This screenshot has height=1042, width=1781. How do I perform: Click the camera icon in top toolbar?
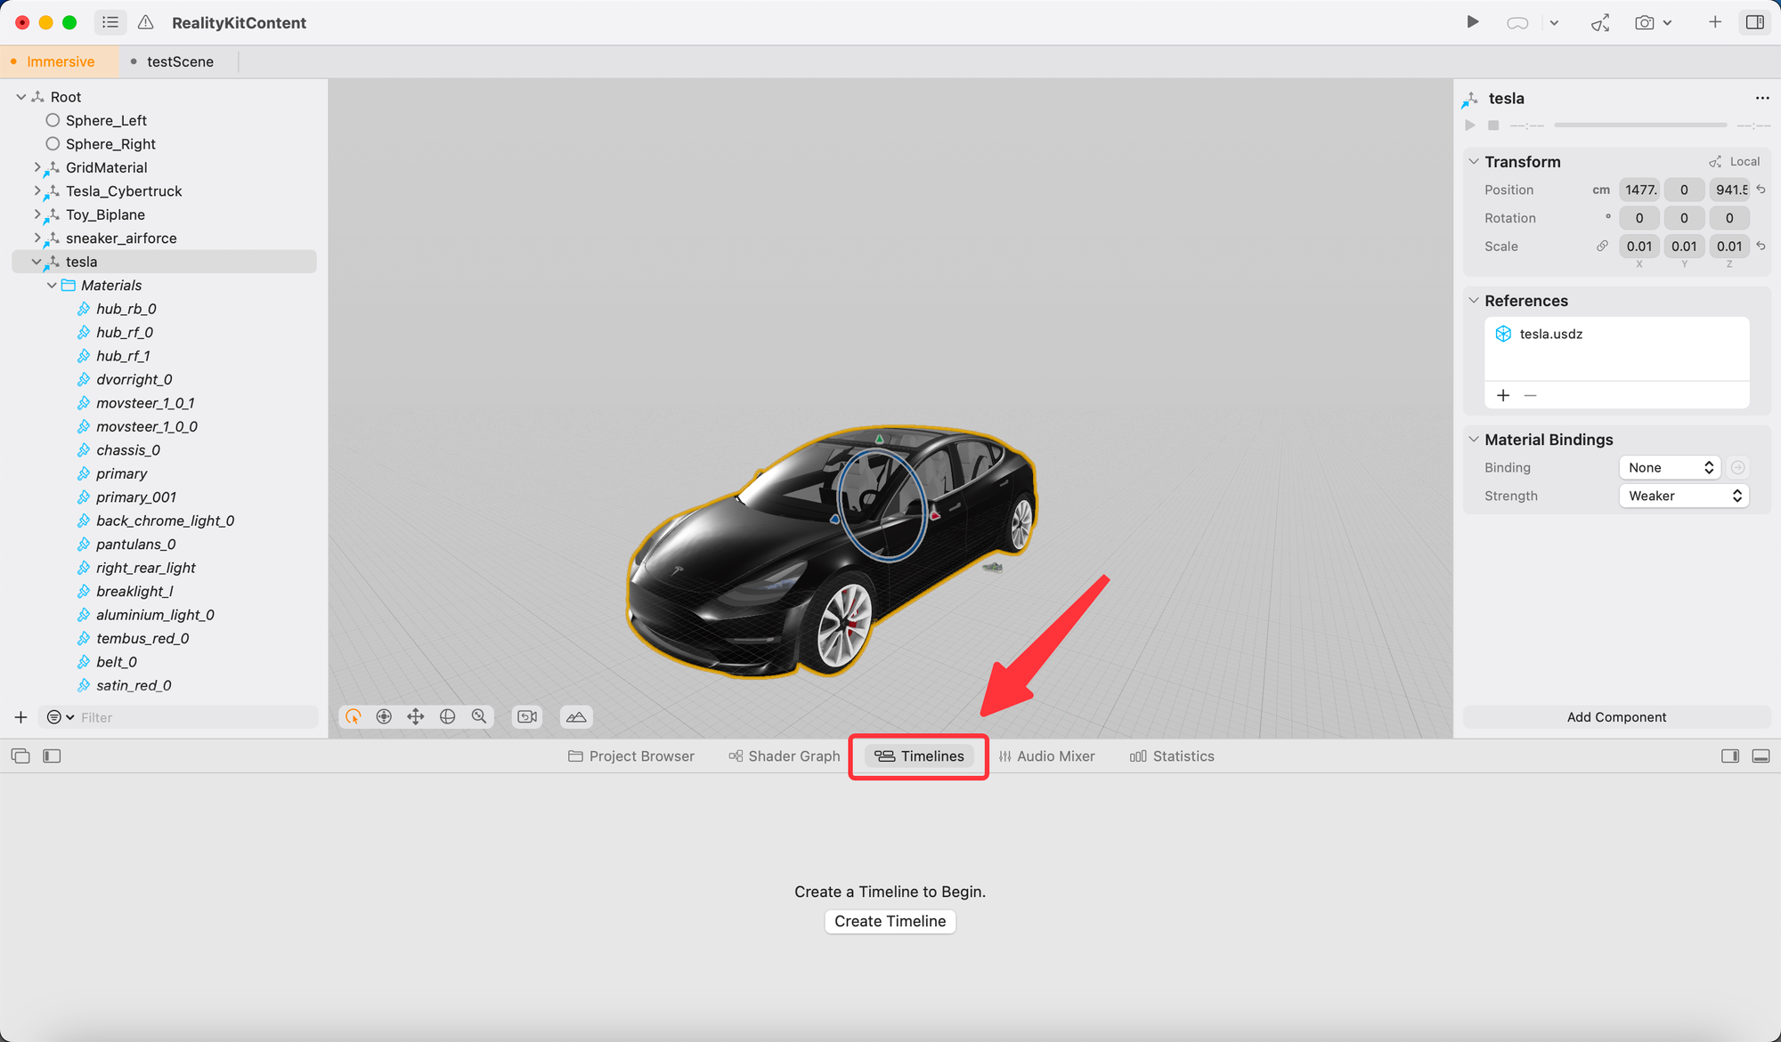[1644, 23]
